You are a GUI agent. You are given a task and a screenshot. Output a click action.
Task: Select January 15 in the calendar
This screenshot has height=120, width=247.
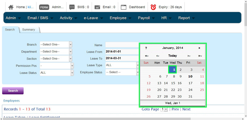click(173, 83)
